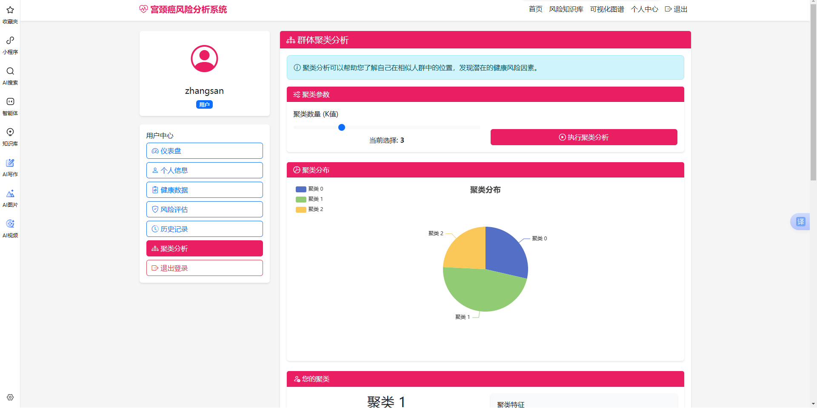Click the floating 译 translate bubble
The width and height of the screenshot is (817, 408).
(800, 221)
